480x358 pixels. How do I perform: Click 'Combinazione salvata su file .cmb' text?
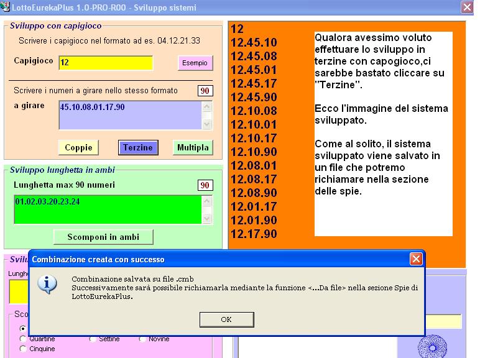(x=132, y=279)
